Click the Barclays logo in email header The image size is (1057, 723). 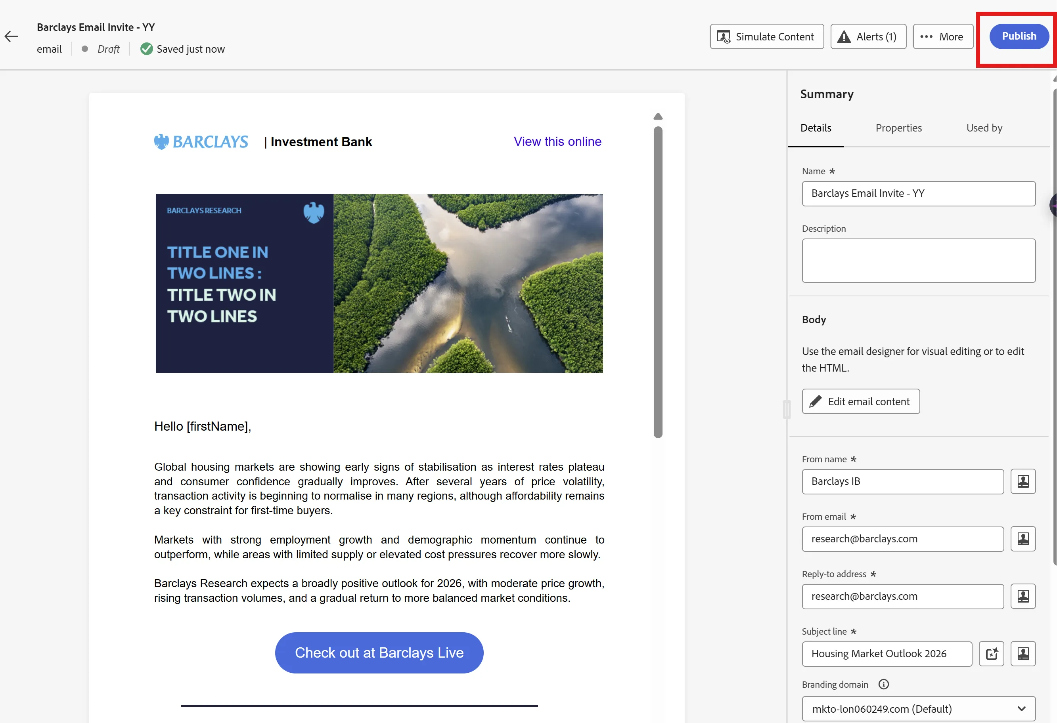coord(201,142)
